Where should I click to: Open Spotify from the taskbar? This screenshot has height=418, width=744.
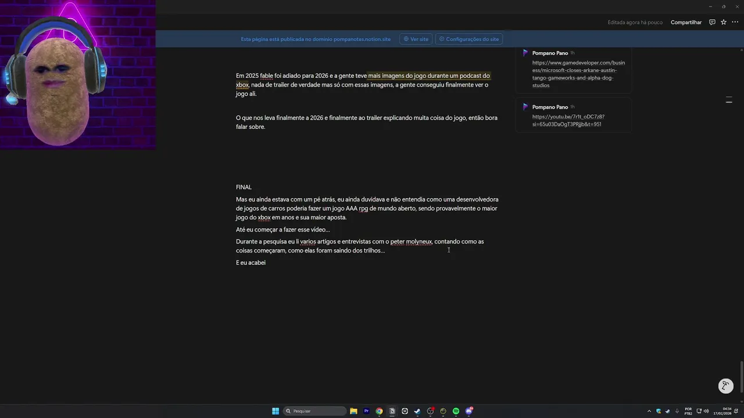pyautogui.click(x=456, y=411)
